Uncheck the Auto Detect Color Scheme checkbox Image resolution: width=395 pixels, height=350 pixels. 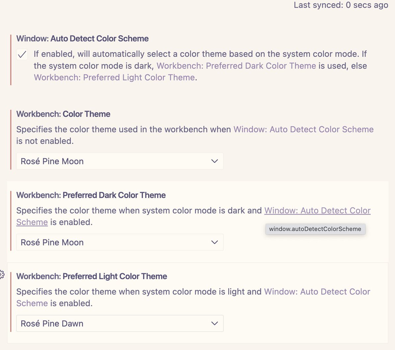(22, 54)
